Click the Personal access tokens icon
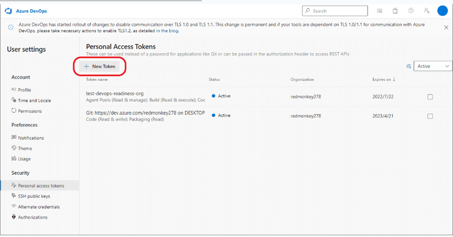 14,185
